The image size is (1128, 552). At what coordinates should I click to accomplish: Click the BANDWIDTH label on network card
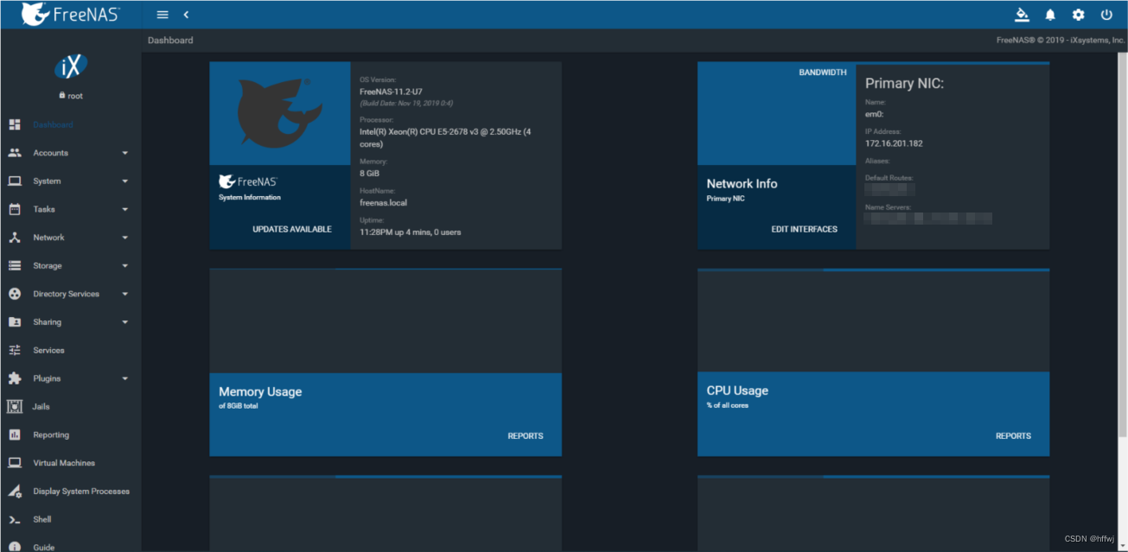pyautogui.click(x=823, y=73)
